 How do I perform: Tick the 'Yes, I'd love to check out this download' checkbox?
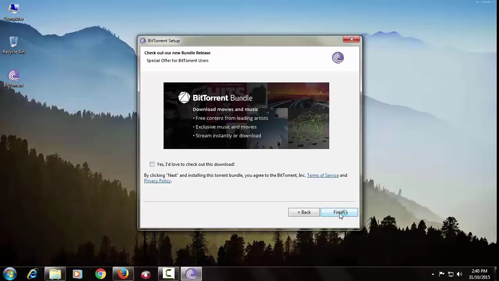(x=152, y=164)
